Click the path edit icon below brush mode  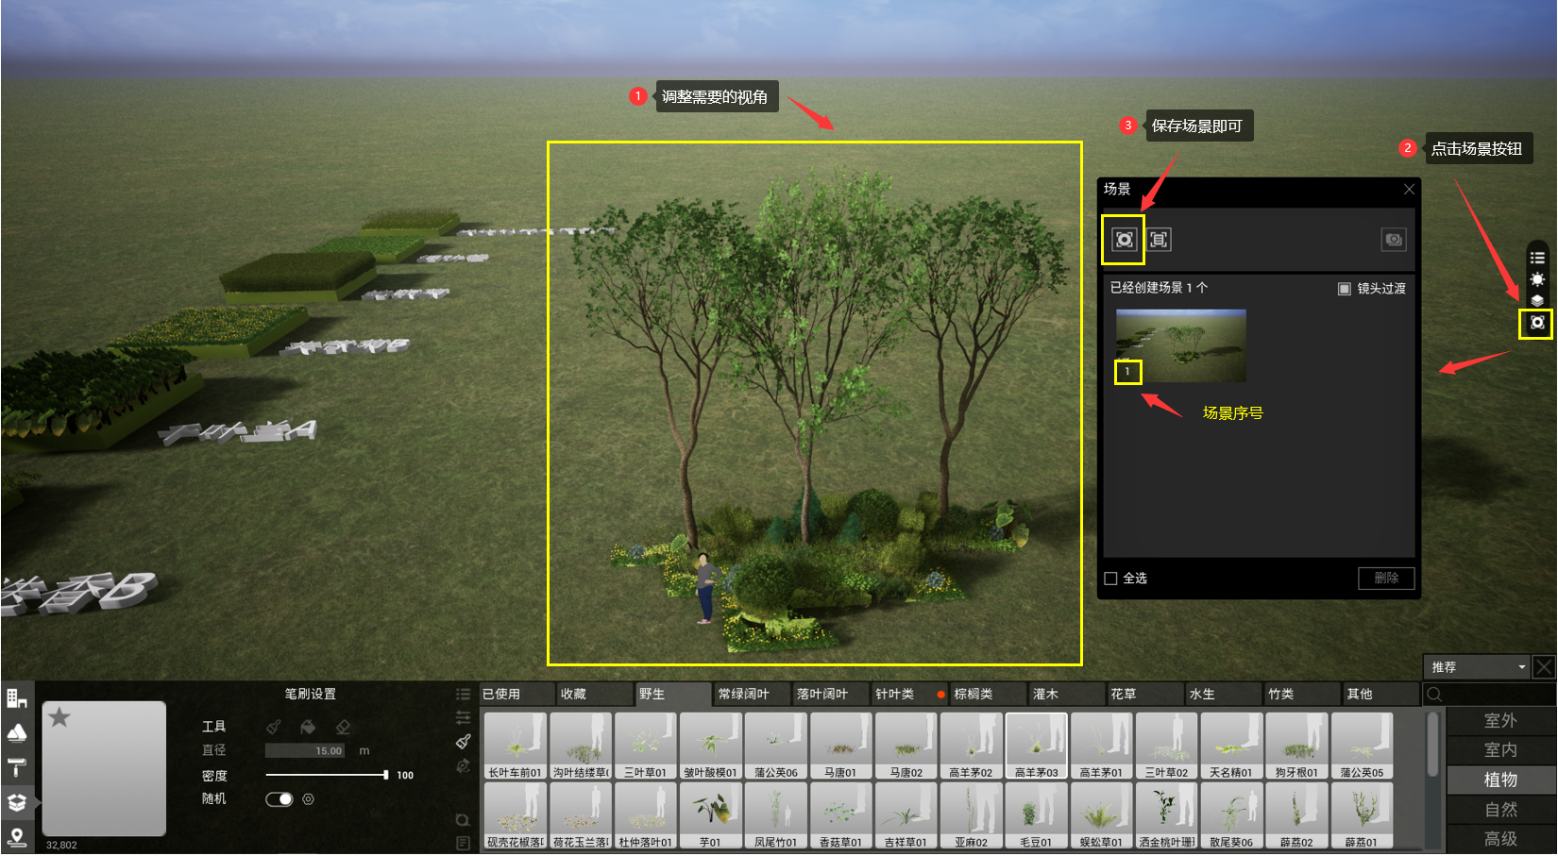point(463,765)
